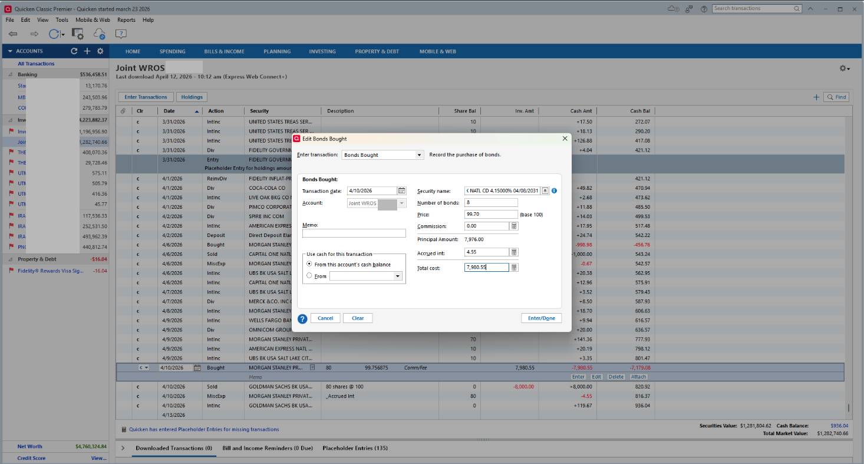
Task: Click into the Memo input field
Action: tap(354, 233)
